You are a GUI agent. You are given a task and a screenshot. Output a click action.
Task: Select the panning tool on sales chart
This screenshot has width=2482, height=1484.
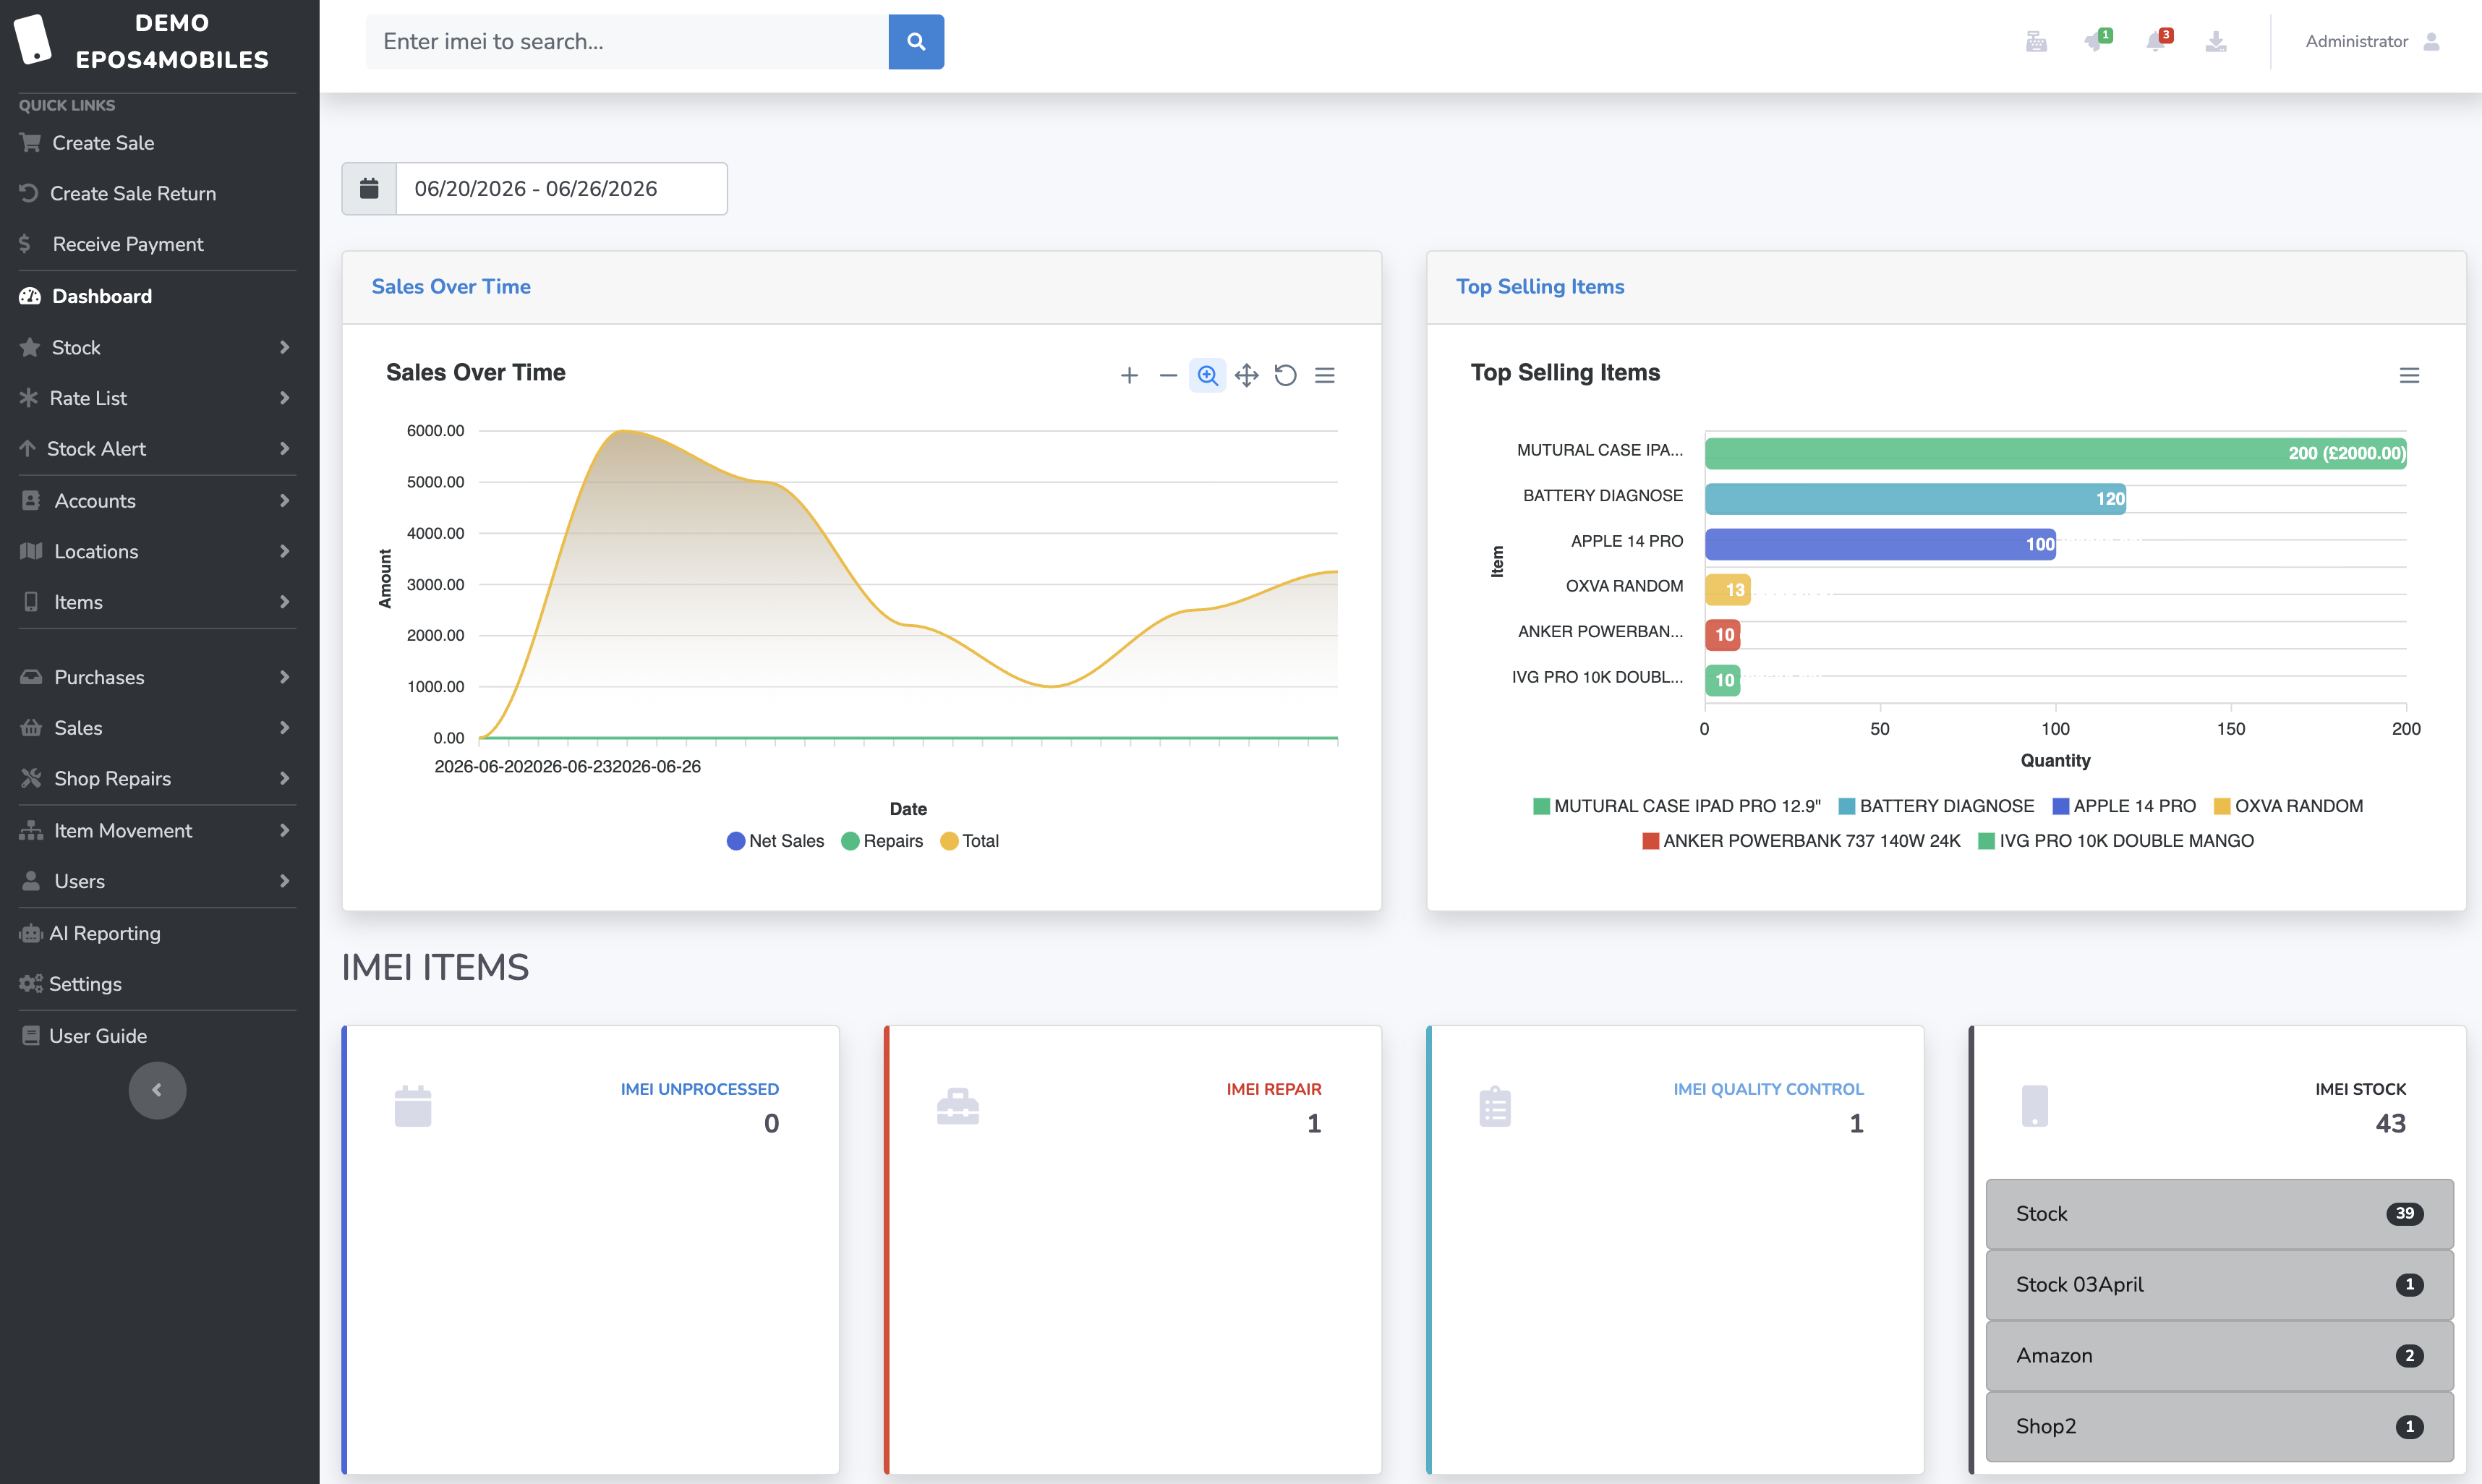1246,375
